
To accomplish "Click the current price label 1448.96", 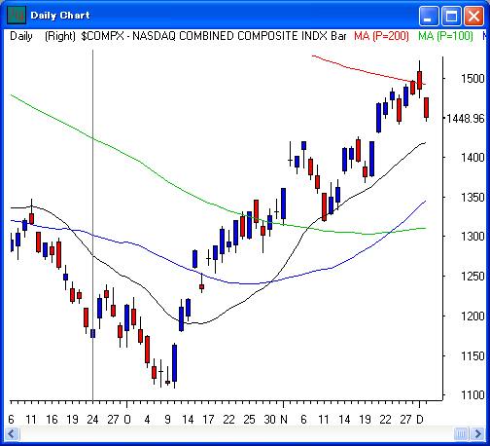I will click(x=466, y=119).
